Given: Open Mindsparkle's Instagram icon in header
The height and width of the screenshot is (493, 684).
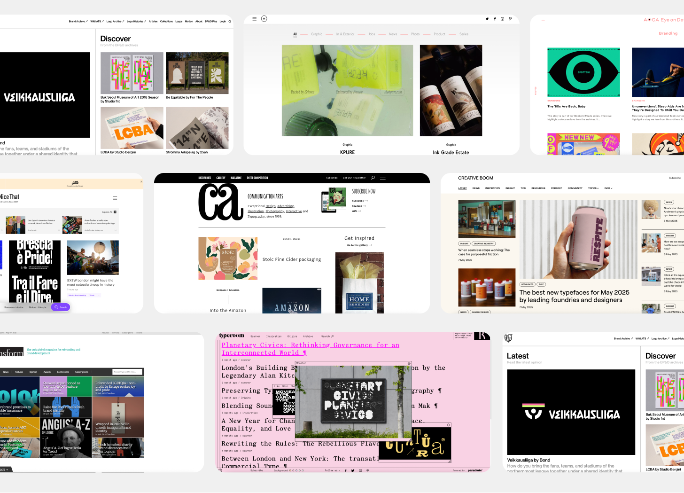Looking at the screenshot, I should (x=502, y=19).
